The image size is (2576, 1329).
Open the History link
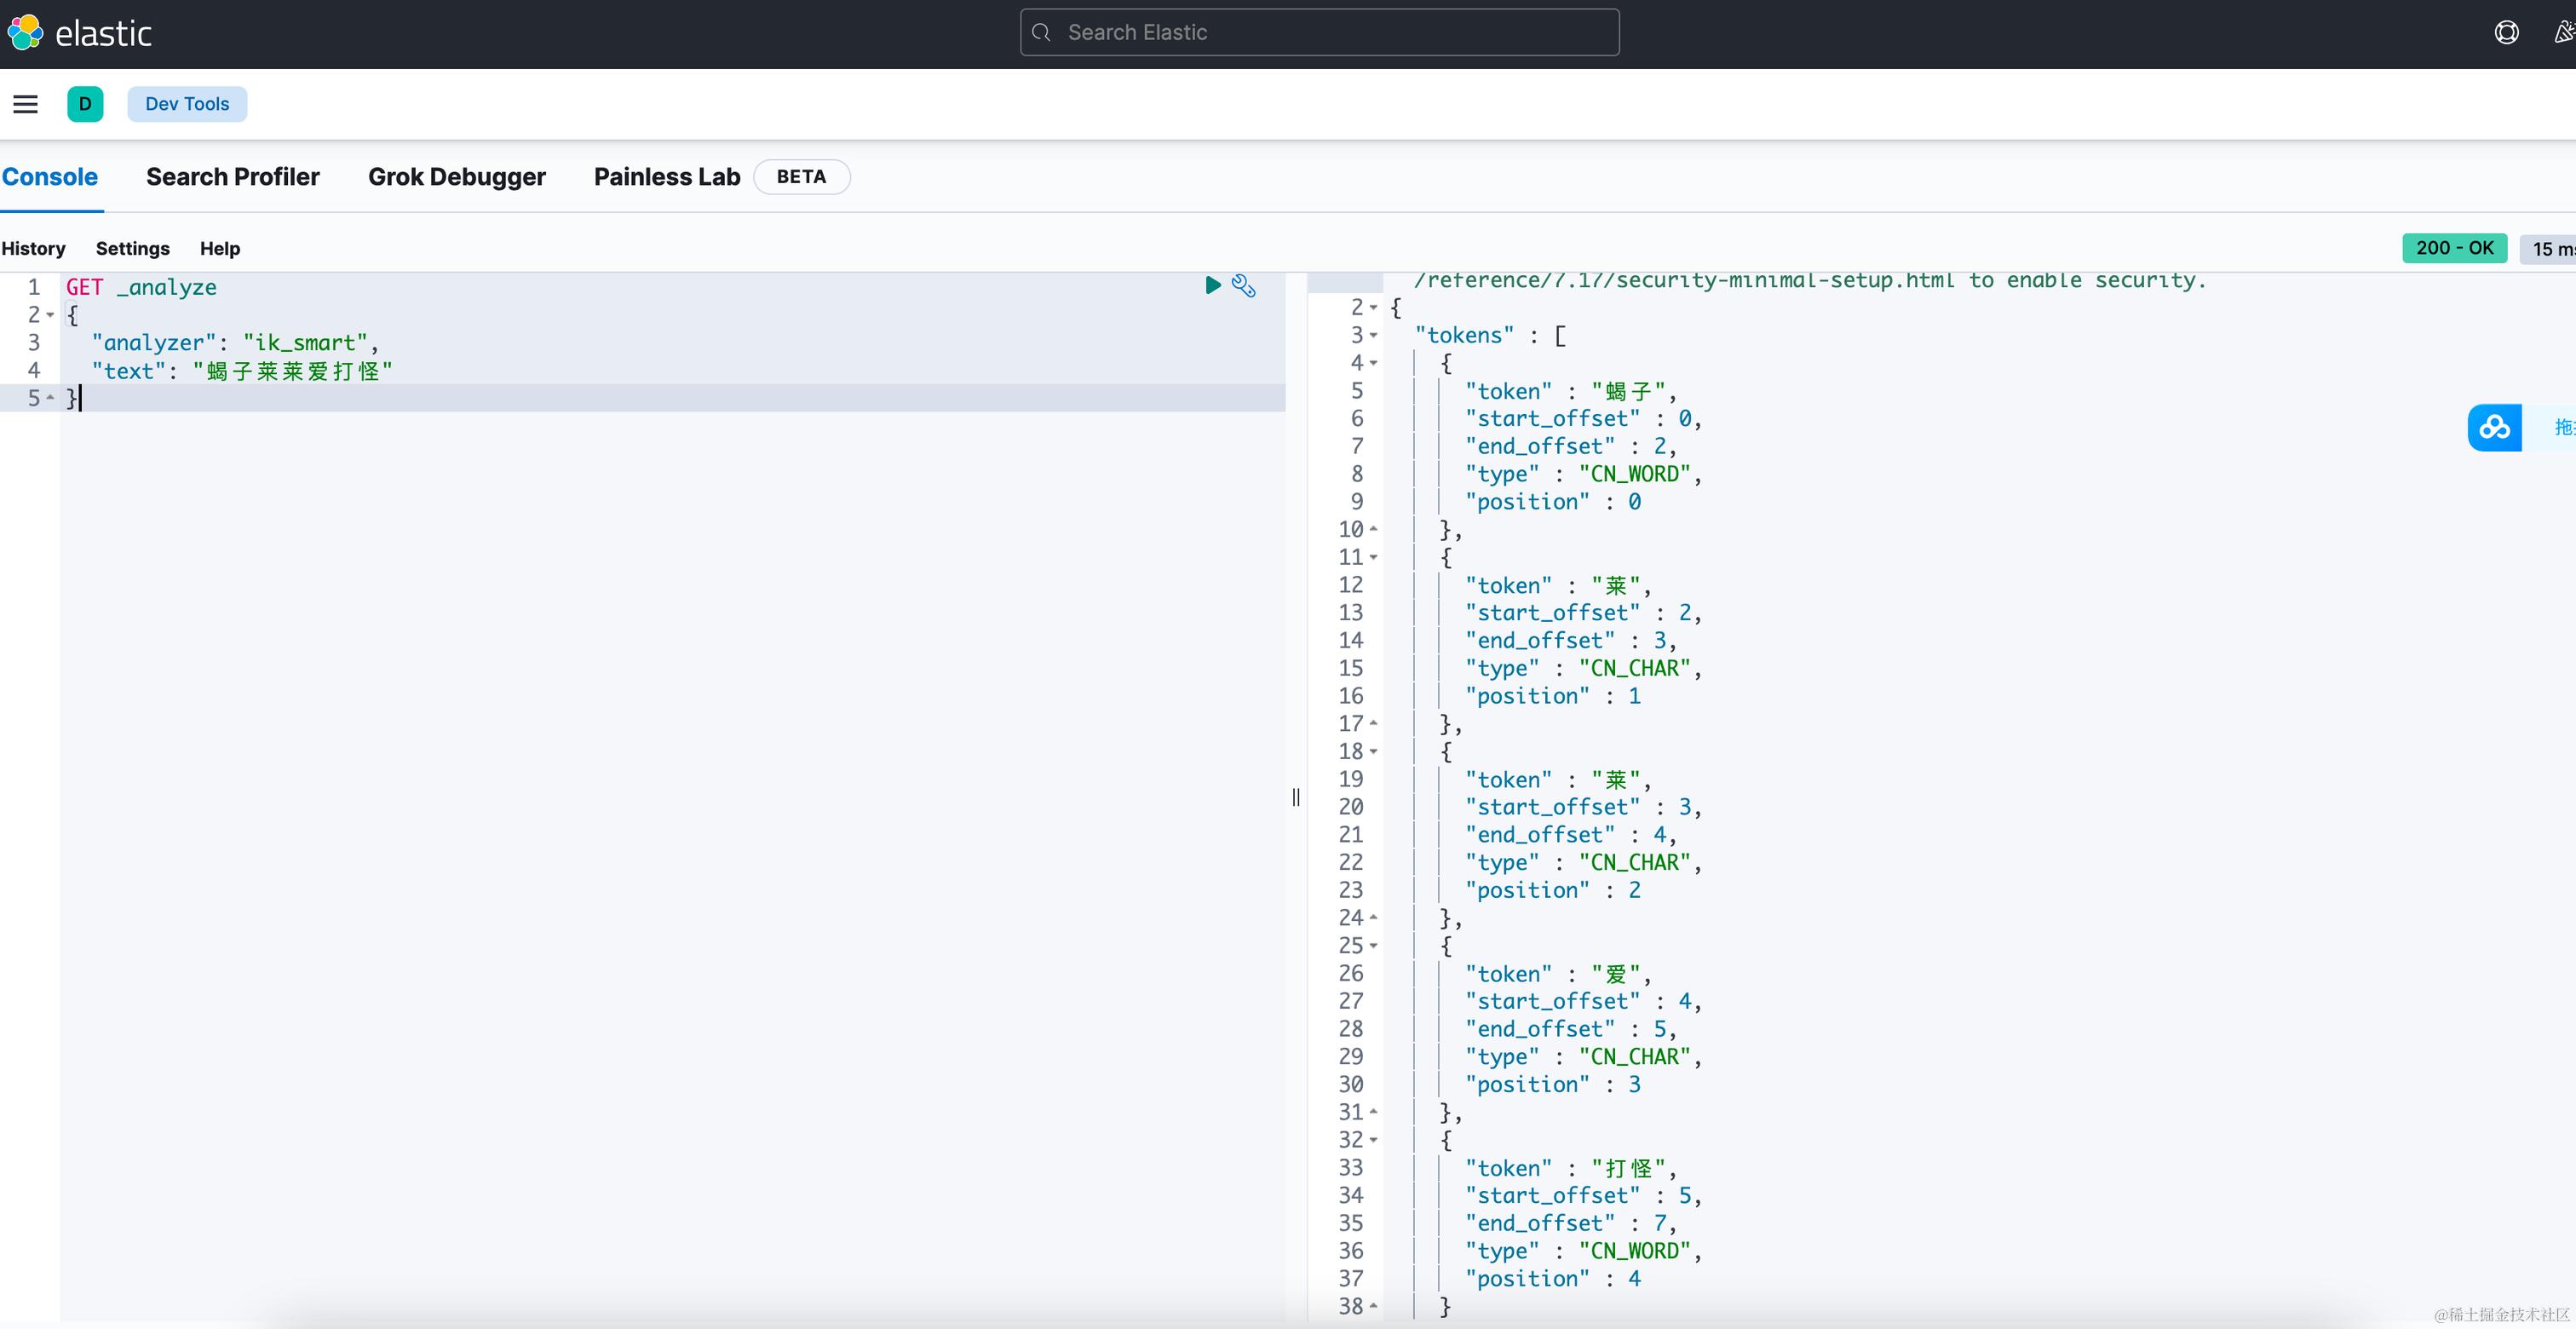pyautogui.click(x=33, y=248)
